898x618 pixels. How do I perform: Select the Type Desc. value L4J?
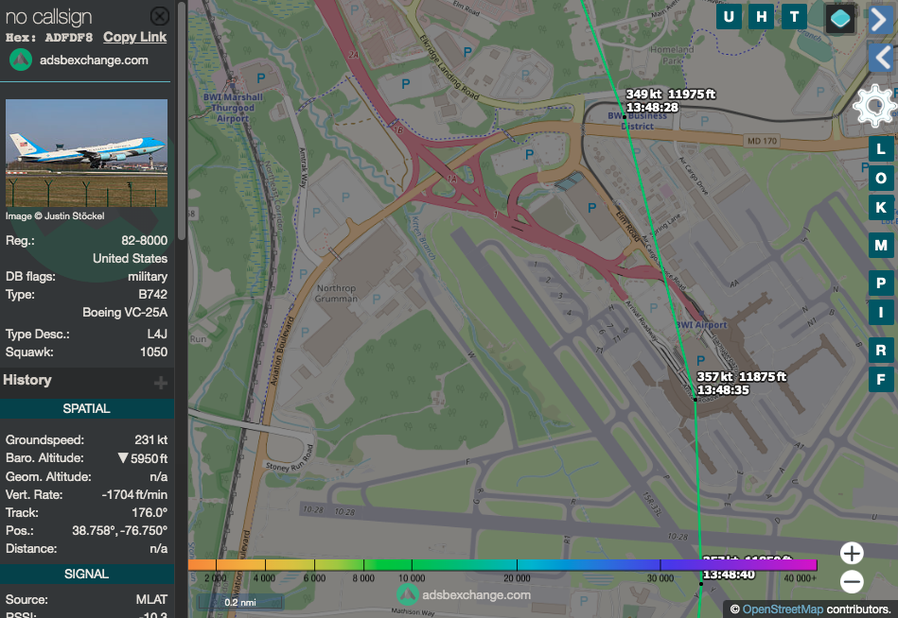click(157, 334)
